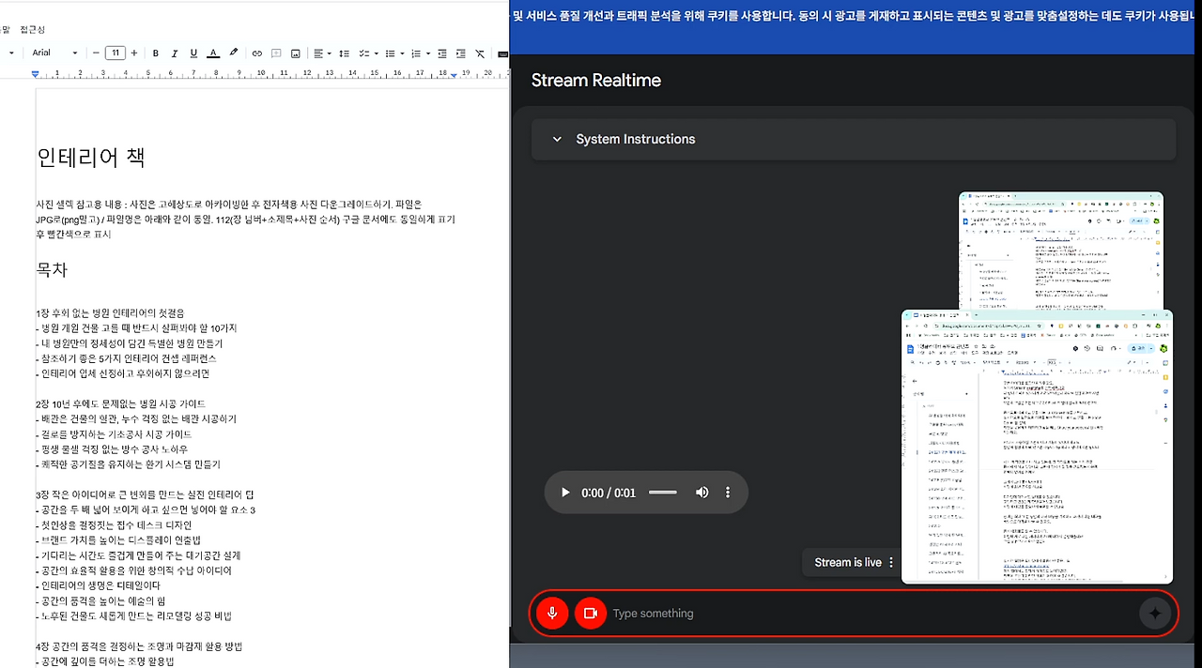Turn on the webcam button
The image size is (1202, 668).
click(591, 613)
